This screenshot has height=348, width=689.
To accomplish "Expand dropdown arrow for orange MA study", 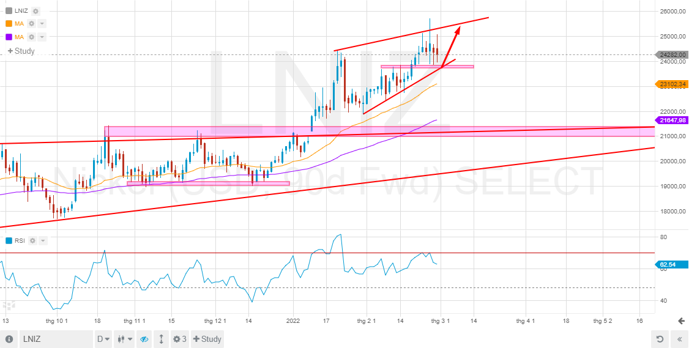I will [42, 24].
